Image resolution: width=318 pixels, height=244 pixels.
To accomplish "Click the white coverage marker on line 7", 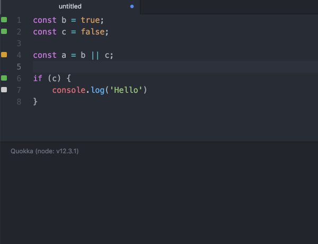I will coord(4,90).
